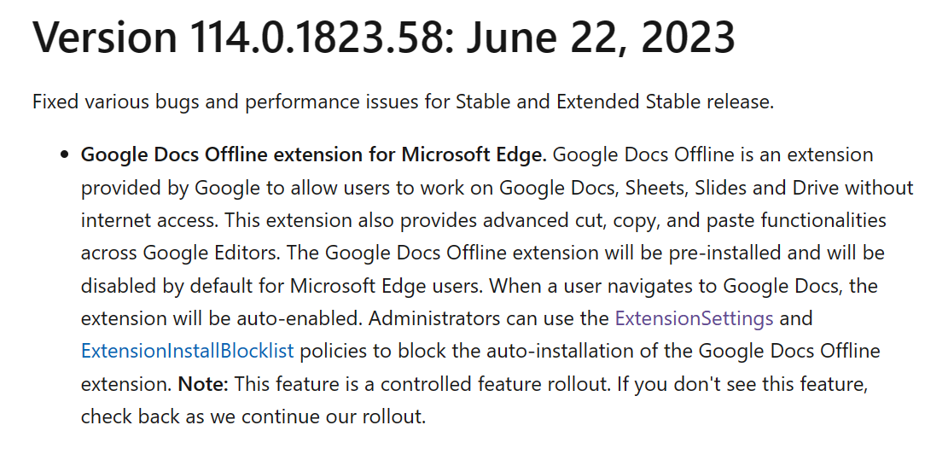Click the bullet point marker

[64, 155]
